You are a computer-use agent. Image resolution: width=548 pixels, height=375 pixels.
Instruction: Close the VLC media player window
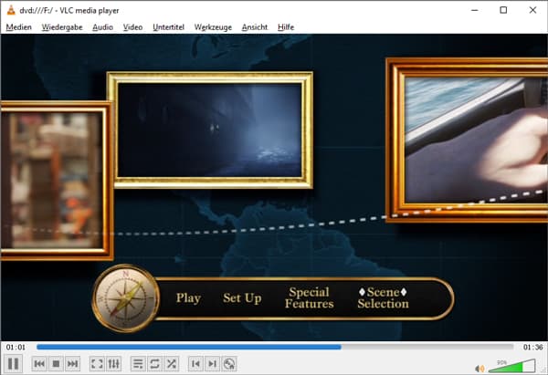point(532,10)
